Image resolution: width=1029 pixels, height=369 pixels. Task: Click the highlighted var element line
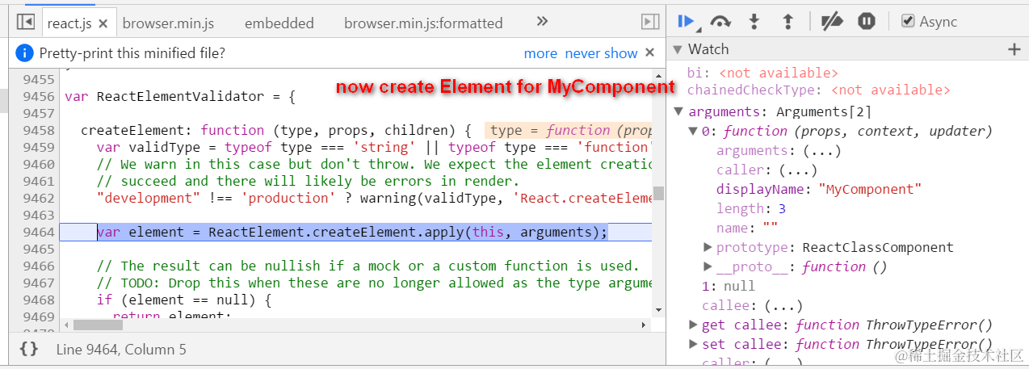[x=351, y=232]
